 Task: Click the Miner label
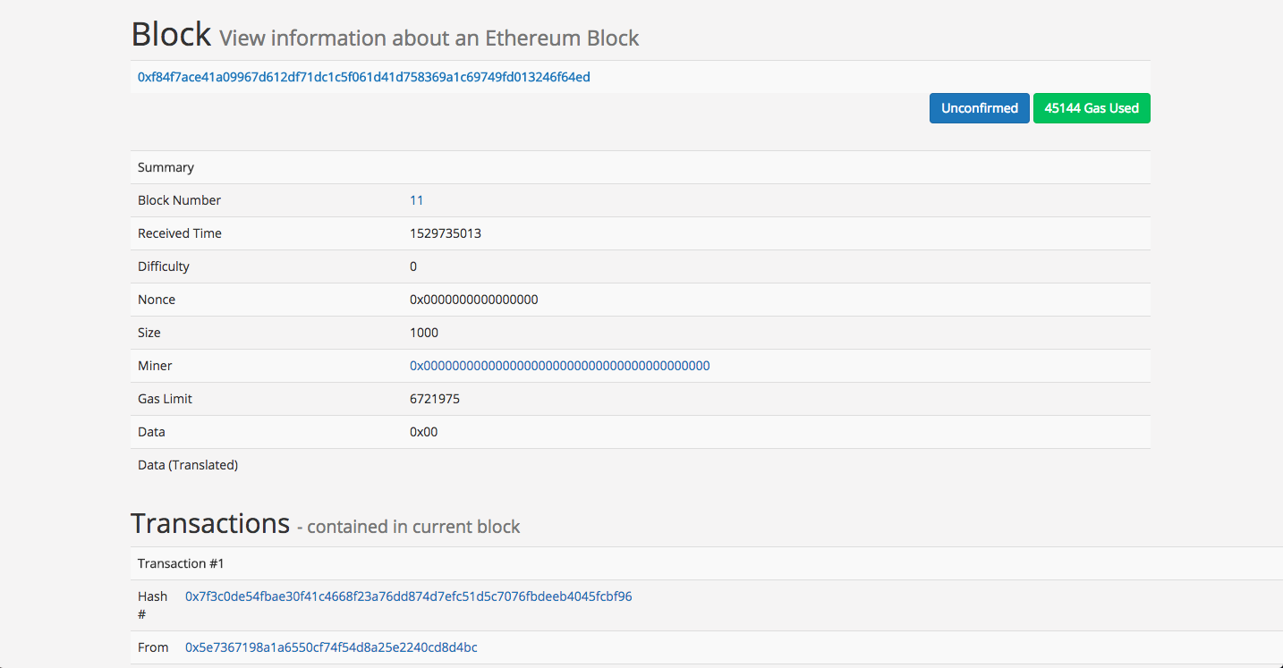click(155, 366)
